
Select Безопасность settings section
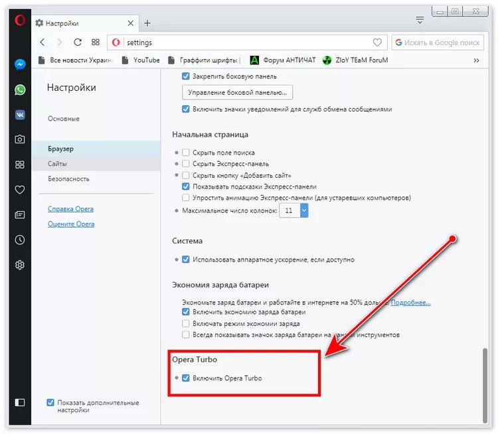pos(68,179)
